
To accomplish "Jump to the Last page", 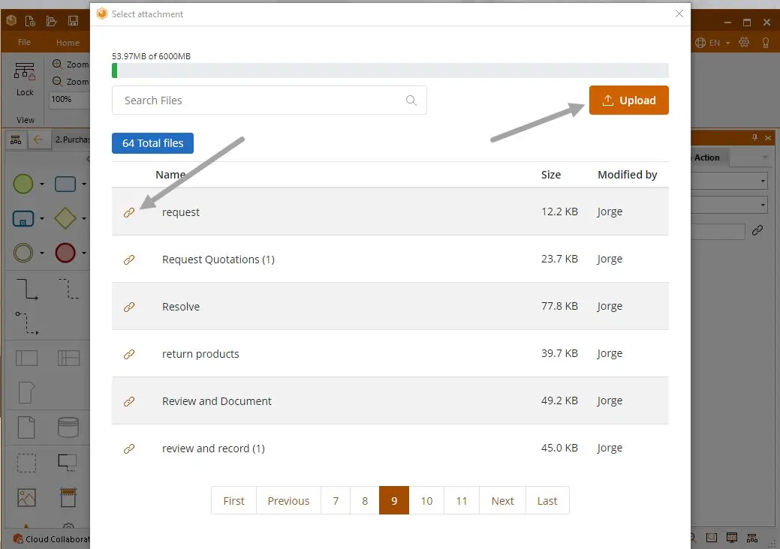I will coord(547,500).
